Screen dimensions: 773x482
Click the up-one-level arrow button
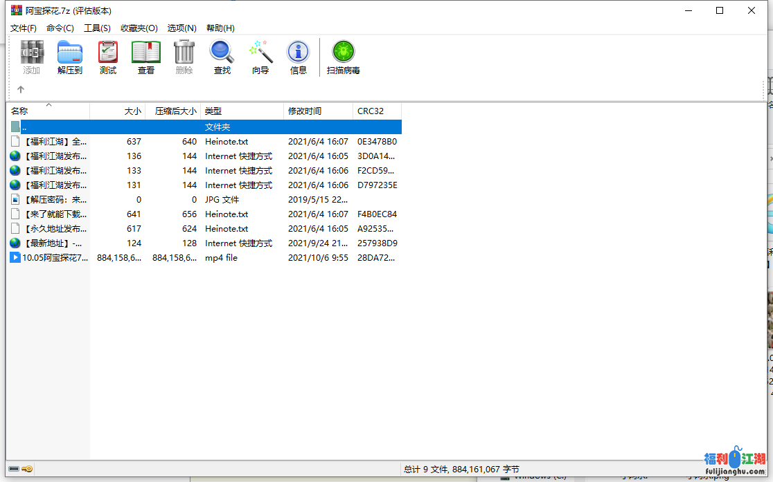pos(21,89)
